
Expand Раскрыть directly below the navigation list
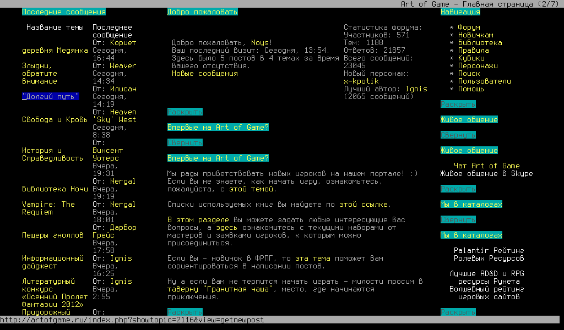[458, 104]
